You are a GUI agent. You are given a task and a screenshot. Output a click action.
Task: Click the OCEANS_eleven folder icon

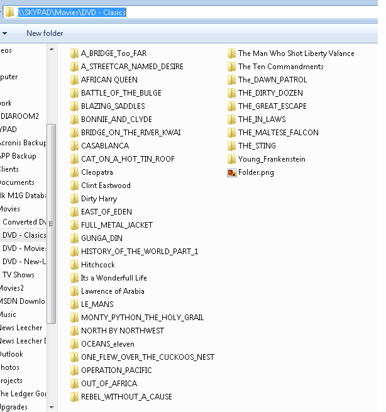point(74,343)
